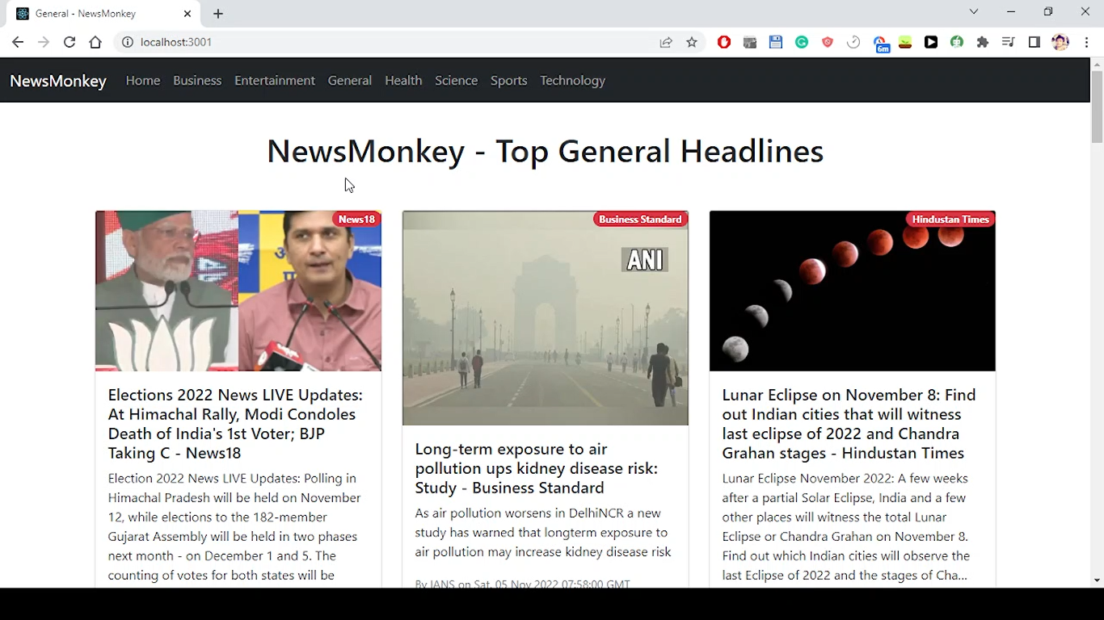Click the page vertical scrollbar thumb
Image resolution: width=1104 pixels, height=620 pixels.
tap(1097, 107)
